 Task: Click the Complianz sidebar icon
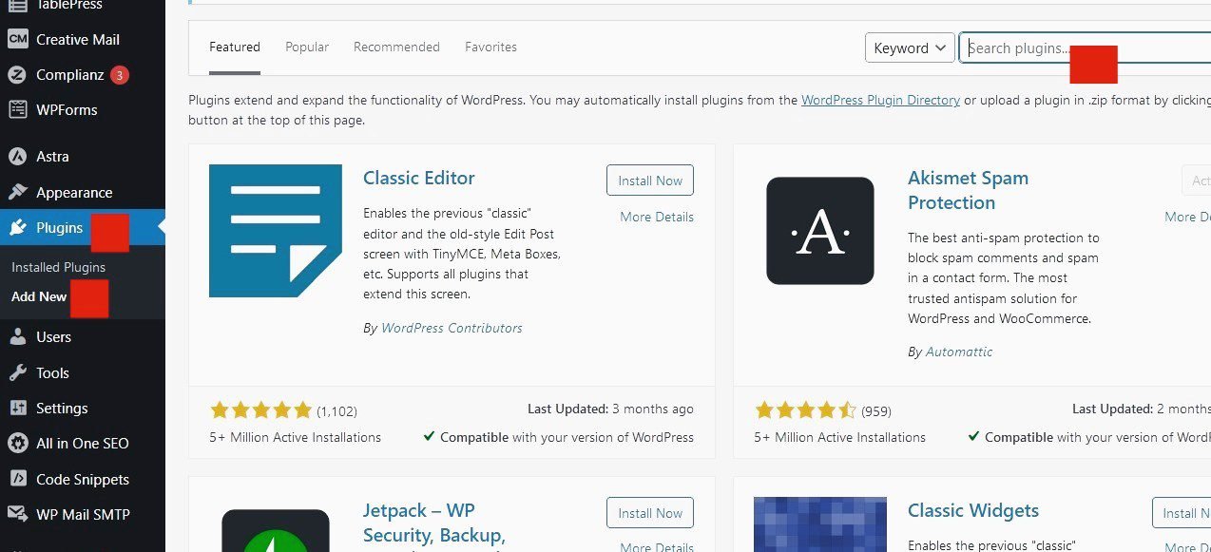pyautogui.click(x=17, y=75)
